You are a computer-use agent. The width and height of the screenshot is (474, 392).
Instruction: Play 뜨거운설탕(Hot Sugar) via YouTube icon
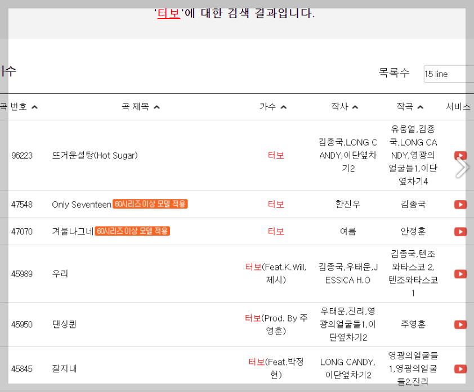[460, 155]
